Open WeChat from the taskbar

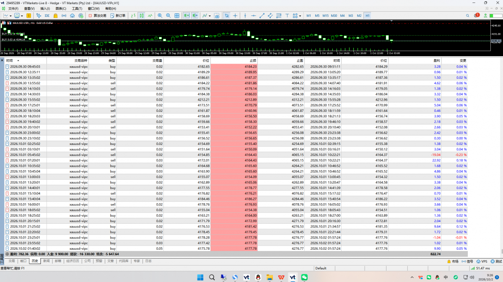click(305, 277)
